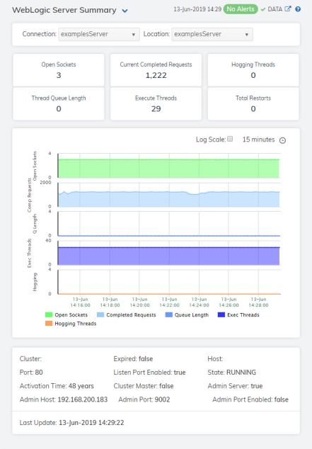Open the Location dropdown showing examplesServer

212,34
